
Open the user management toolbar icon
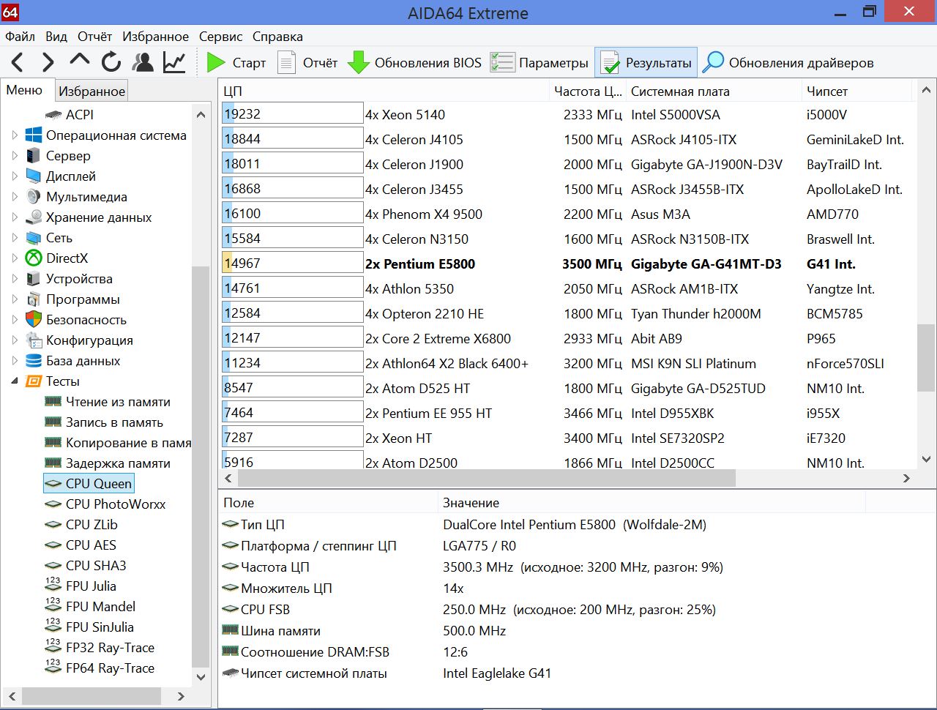click(143, 63)
